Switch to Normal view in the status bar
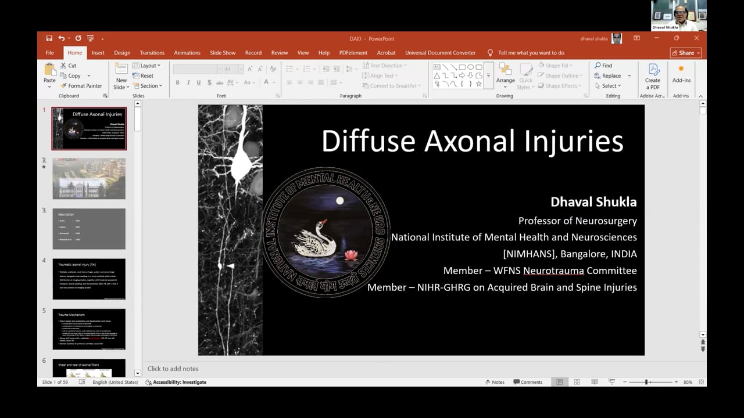The image size is (744, 418). coord(559,382)
